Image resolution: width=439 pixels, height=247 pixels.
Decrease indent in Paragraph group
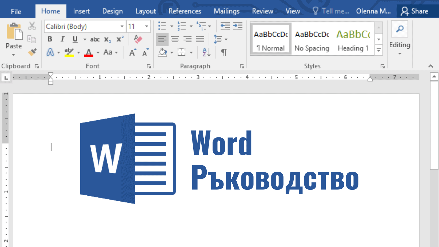click(225, 26)
